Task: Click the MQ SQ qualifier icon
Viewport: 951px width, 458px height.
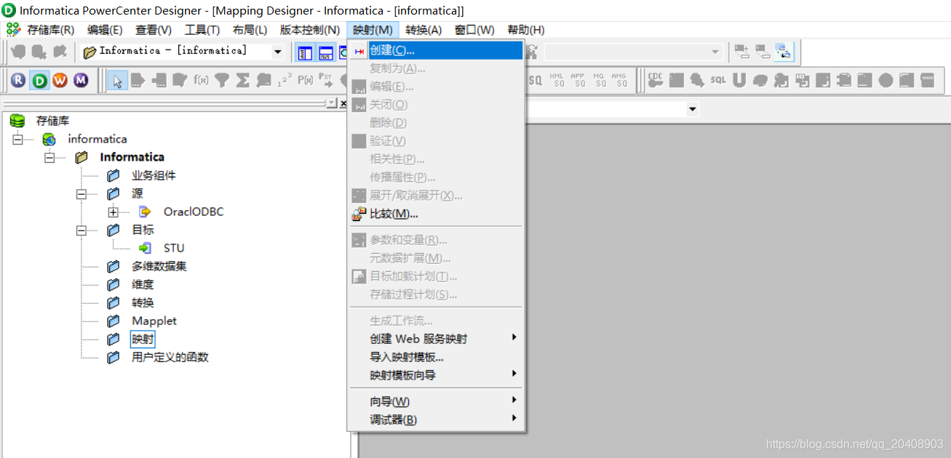Action: (x=599, y=80)
